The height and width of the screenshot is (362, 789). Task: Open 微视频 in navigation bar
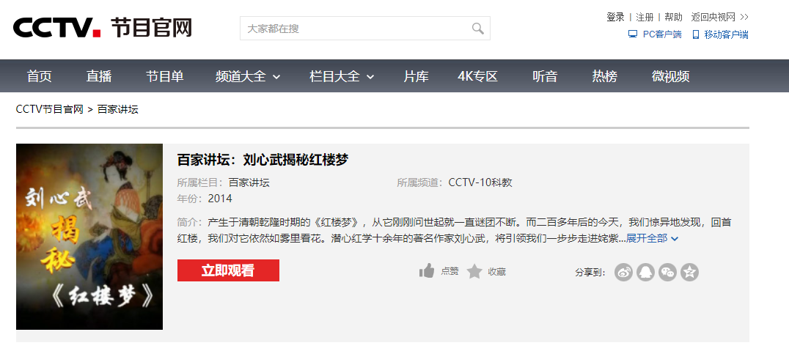point(671,76)
